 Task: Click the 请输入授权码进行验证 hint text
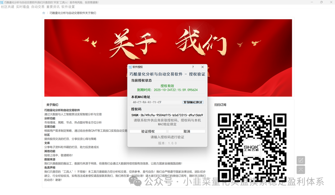167,137
